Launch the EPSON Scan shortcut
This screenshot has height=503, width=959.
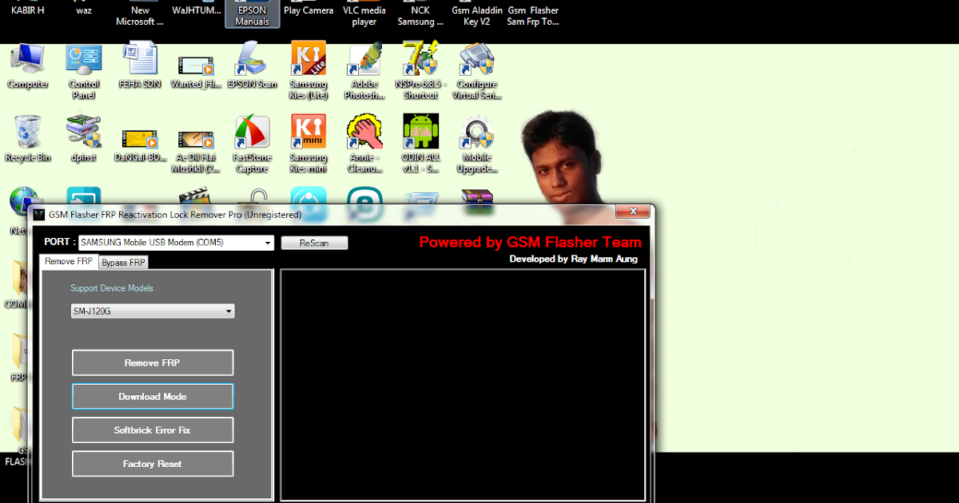(253, 66)
